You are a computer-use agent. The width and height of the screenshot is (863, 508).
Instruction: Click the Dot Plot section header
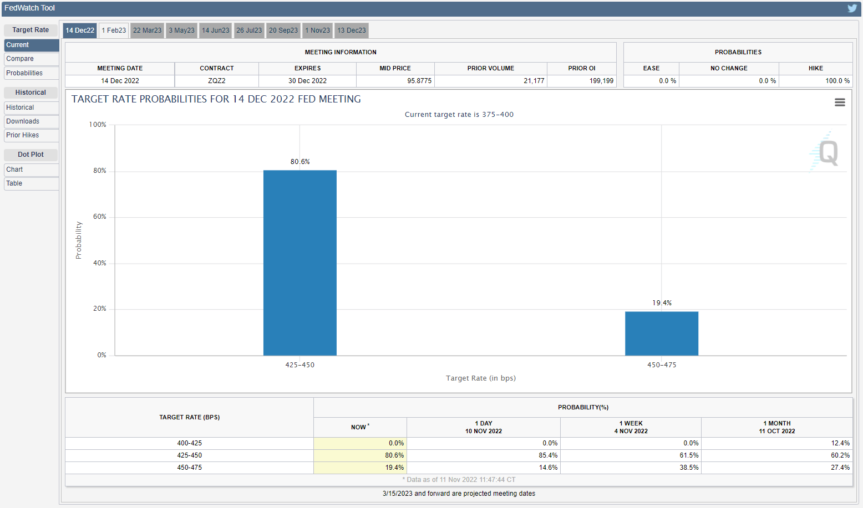coord(31,155)
